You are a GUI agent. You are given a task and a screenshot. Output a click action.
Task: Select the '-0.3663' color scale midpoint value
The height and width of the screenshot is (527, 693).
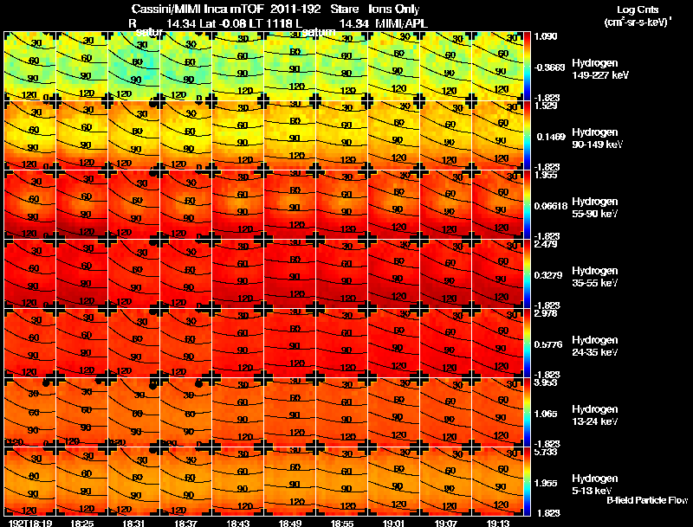coord(549,67)
